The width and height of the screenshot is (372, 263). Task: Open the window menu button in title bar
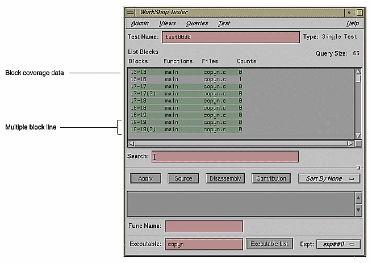[x=131, y=12]
